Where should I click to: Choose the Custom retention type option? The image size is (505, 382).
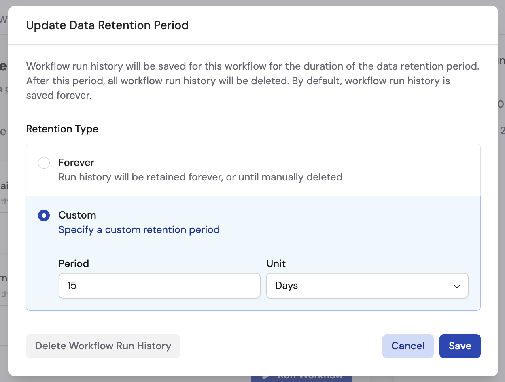pos(44,215)
